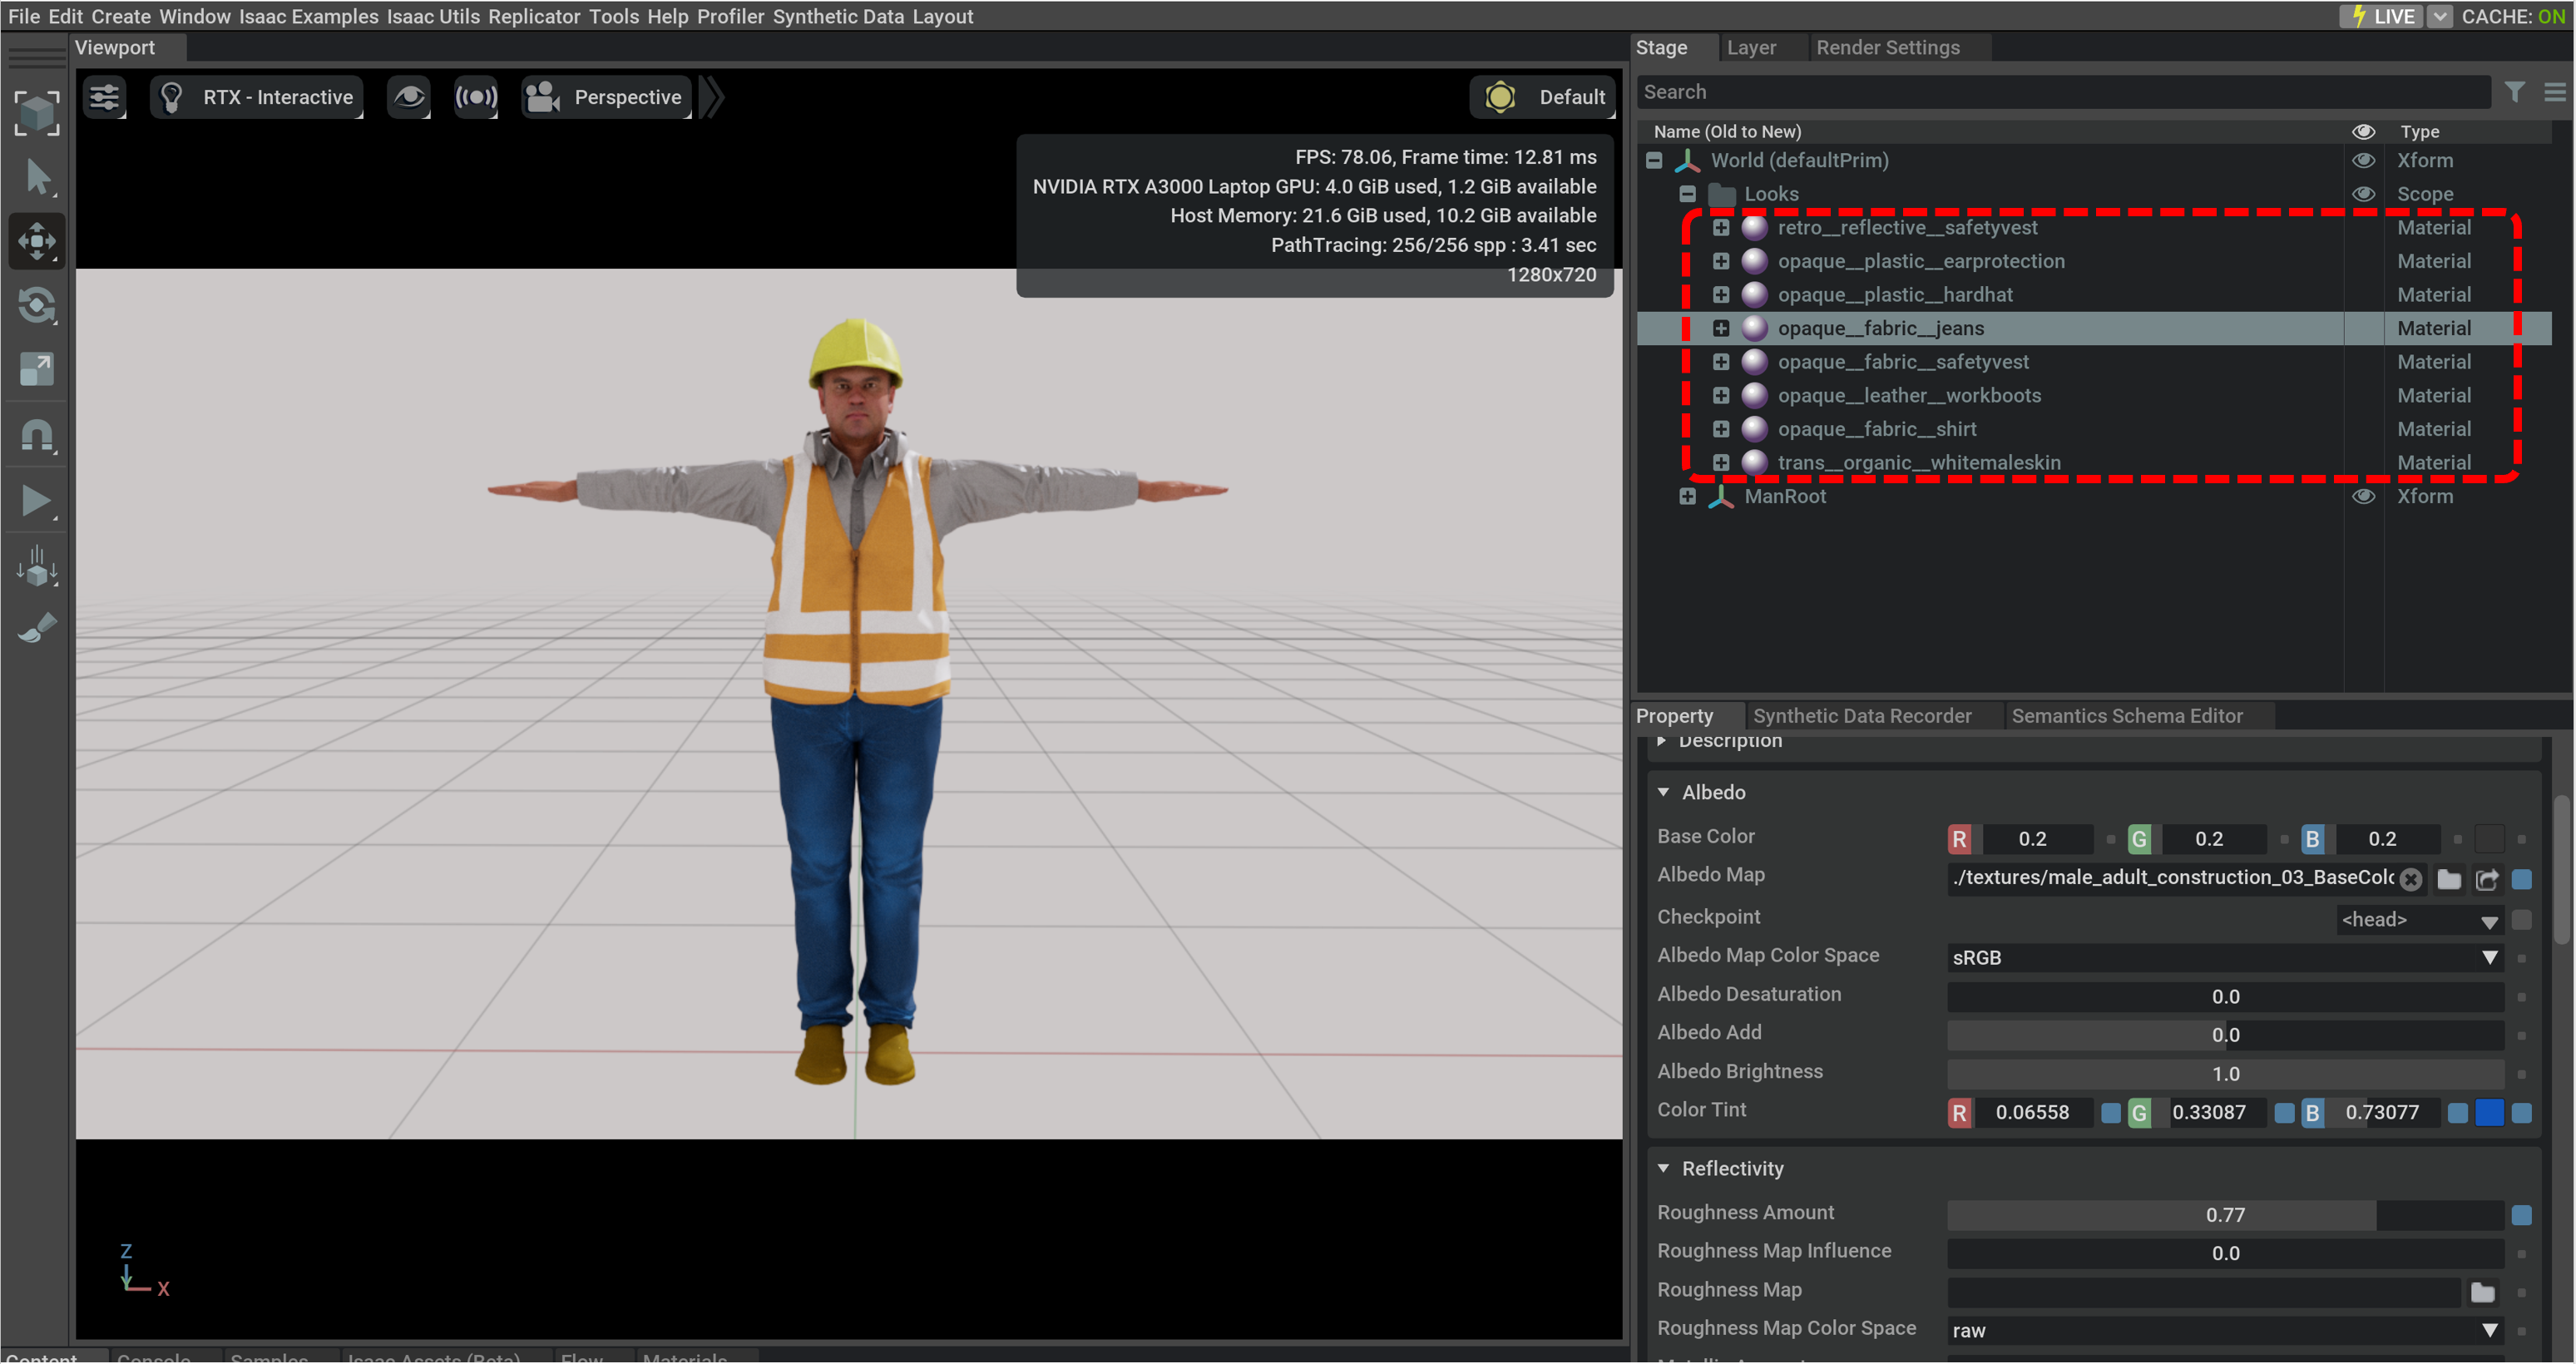Expand the ManRoot tree node

(x=1687, y=497)
